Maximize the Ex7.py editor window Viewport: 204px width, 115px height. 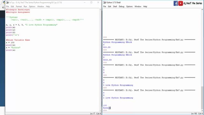91,3
